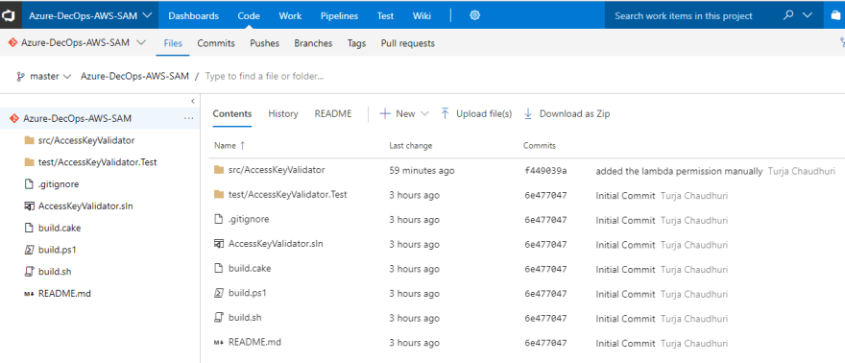Click the Azure DevOps logo icon

(x=8, y=15)
